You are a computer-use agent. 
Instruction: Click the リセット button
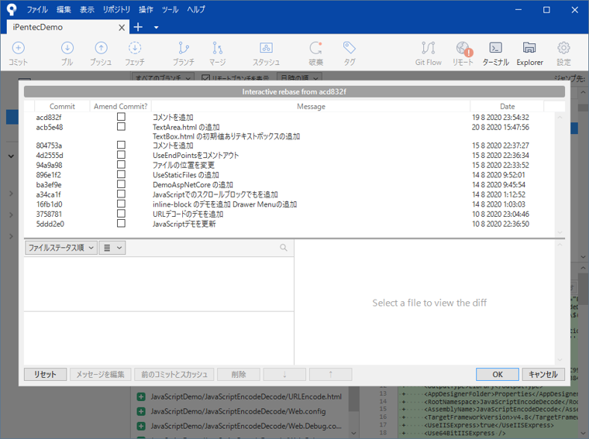click(x=45, y=375)
